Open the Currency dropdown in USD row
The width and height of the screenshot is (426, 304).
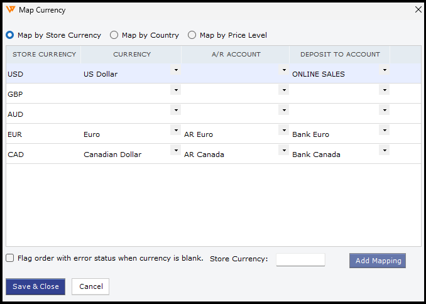176,70
